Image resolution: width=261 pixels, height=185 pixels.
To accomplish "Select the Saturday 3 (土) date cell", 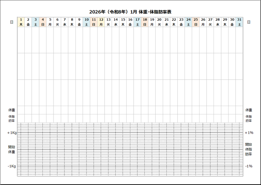I will coord(35,22).
